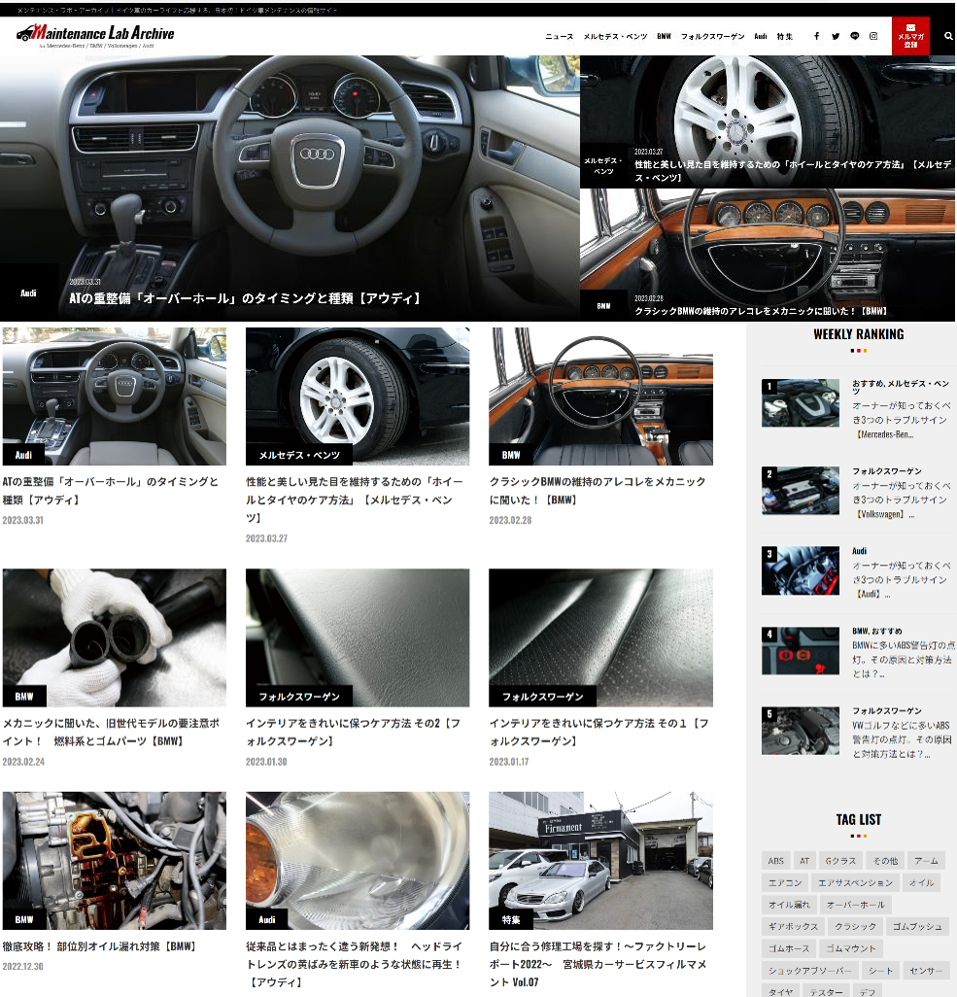The width and height of the screenshot is (957, 997).
Task: Select the ゴムブッシュ tag
Action: click(917, 926)
